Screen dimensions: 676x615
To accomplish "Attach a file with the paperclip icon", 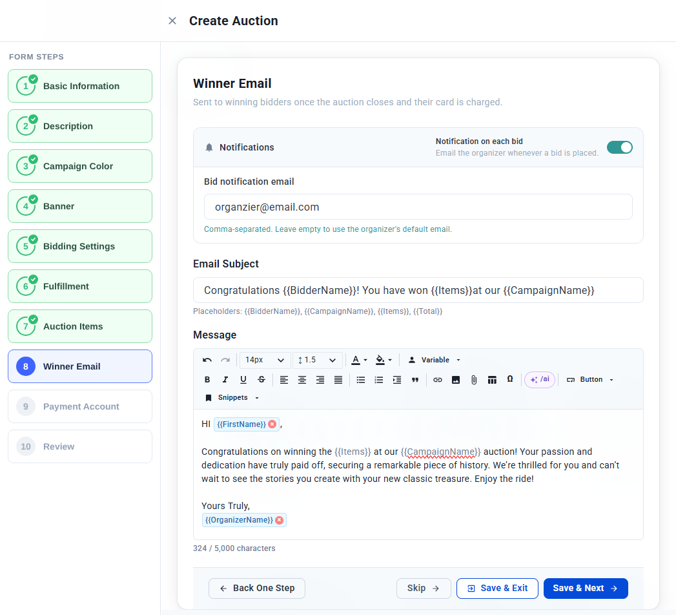I will (x=474, y=379).
